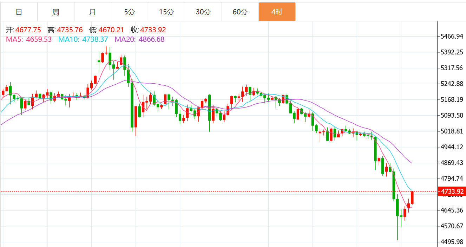Open the 月 (monthly) chart tab

coord(92,12)
